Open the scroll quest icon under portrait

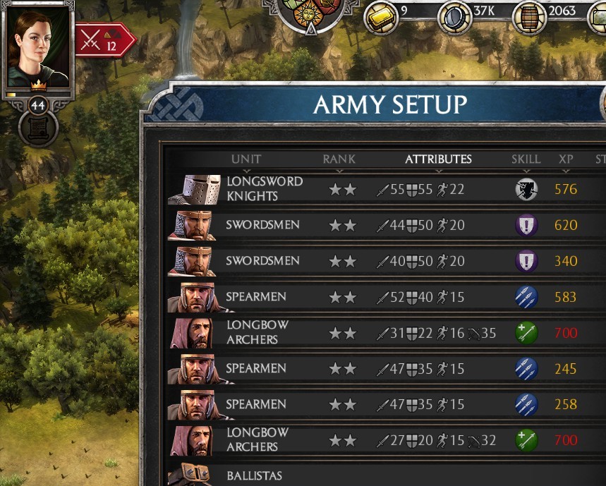point(38,128)
